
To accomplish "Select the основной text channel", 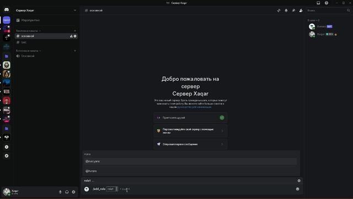I will point(46,36).
